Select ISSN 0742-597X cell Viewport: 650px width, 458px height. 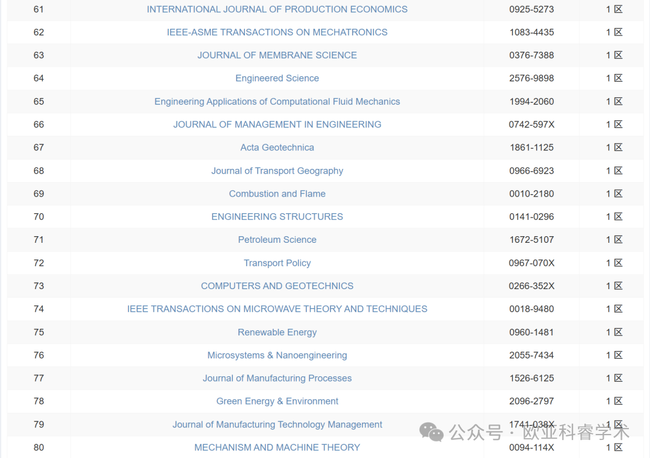pos(531,124)
